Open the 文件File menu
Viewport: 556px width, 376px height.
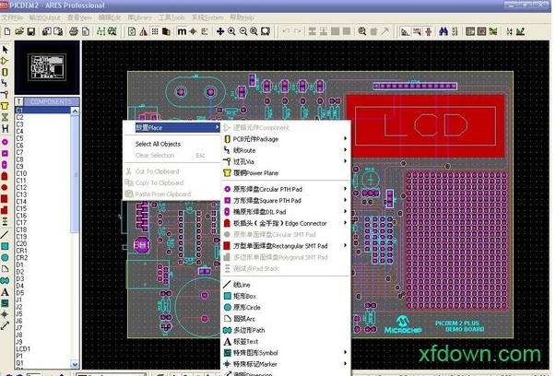(x=14, y=17)
